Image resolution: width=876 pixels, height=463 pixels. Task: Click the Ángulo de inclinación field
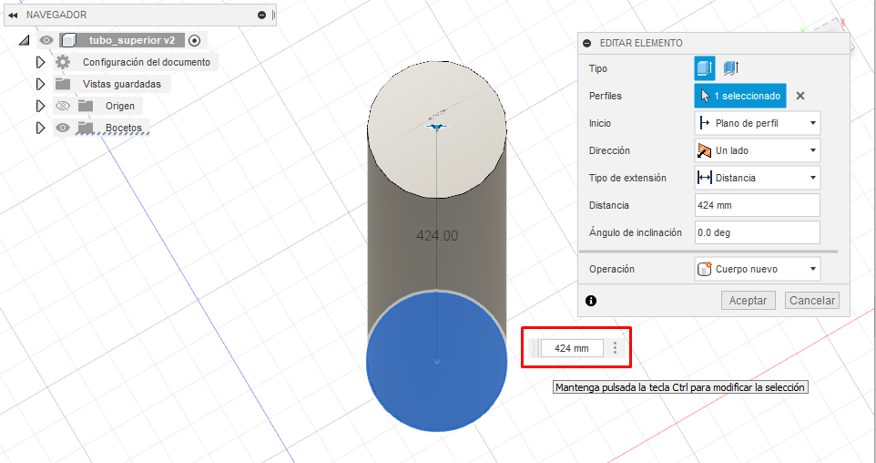(757, 232)
